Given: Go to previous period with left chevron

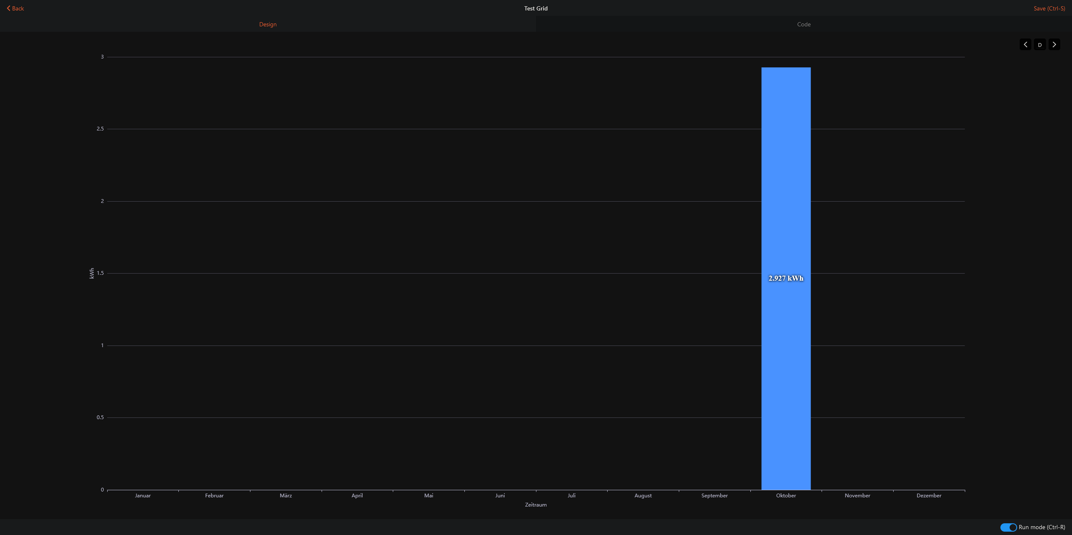Looking at the screenshot, I should (1025, 44).
